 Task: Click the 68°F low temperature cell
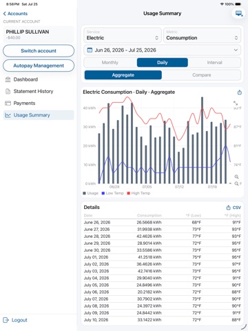(196, 223)
